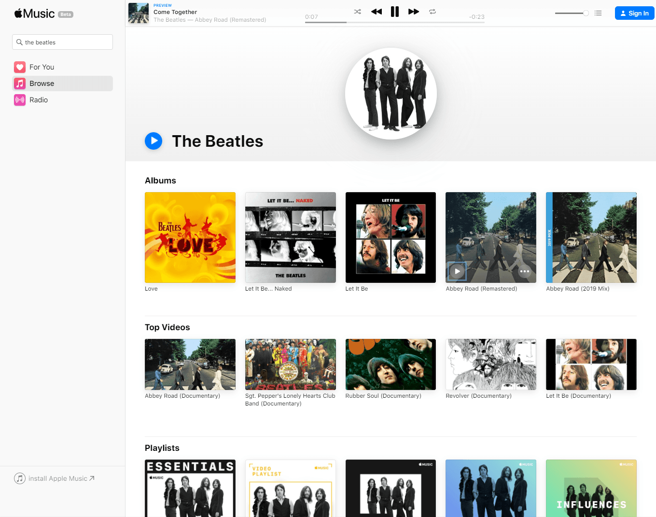This screenshot has width=656, height=517.
Task: Open Abbey Road (Documentary) video thumbnail
Action: click(x=190, y=364)
